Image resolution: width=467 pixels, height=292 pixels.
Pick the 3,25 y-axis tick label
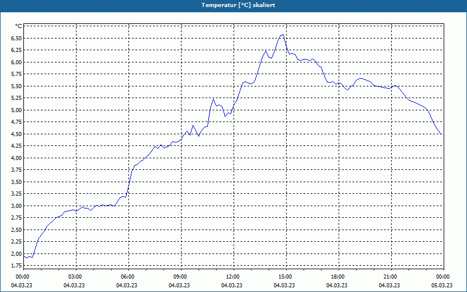(16, 194)
